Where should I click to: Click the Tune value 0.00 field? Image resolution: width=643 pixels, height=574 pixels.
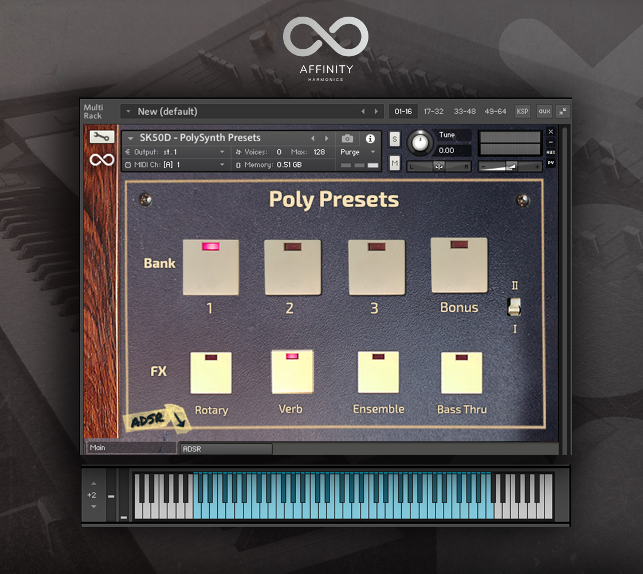[x=453, y=151]
